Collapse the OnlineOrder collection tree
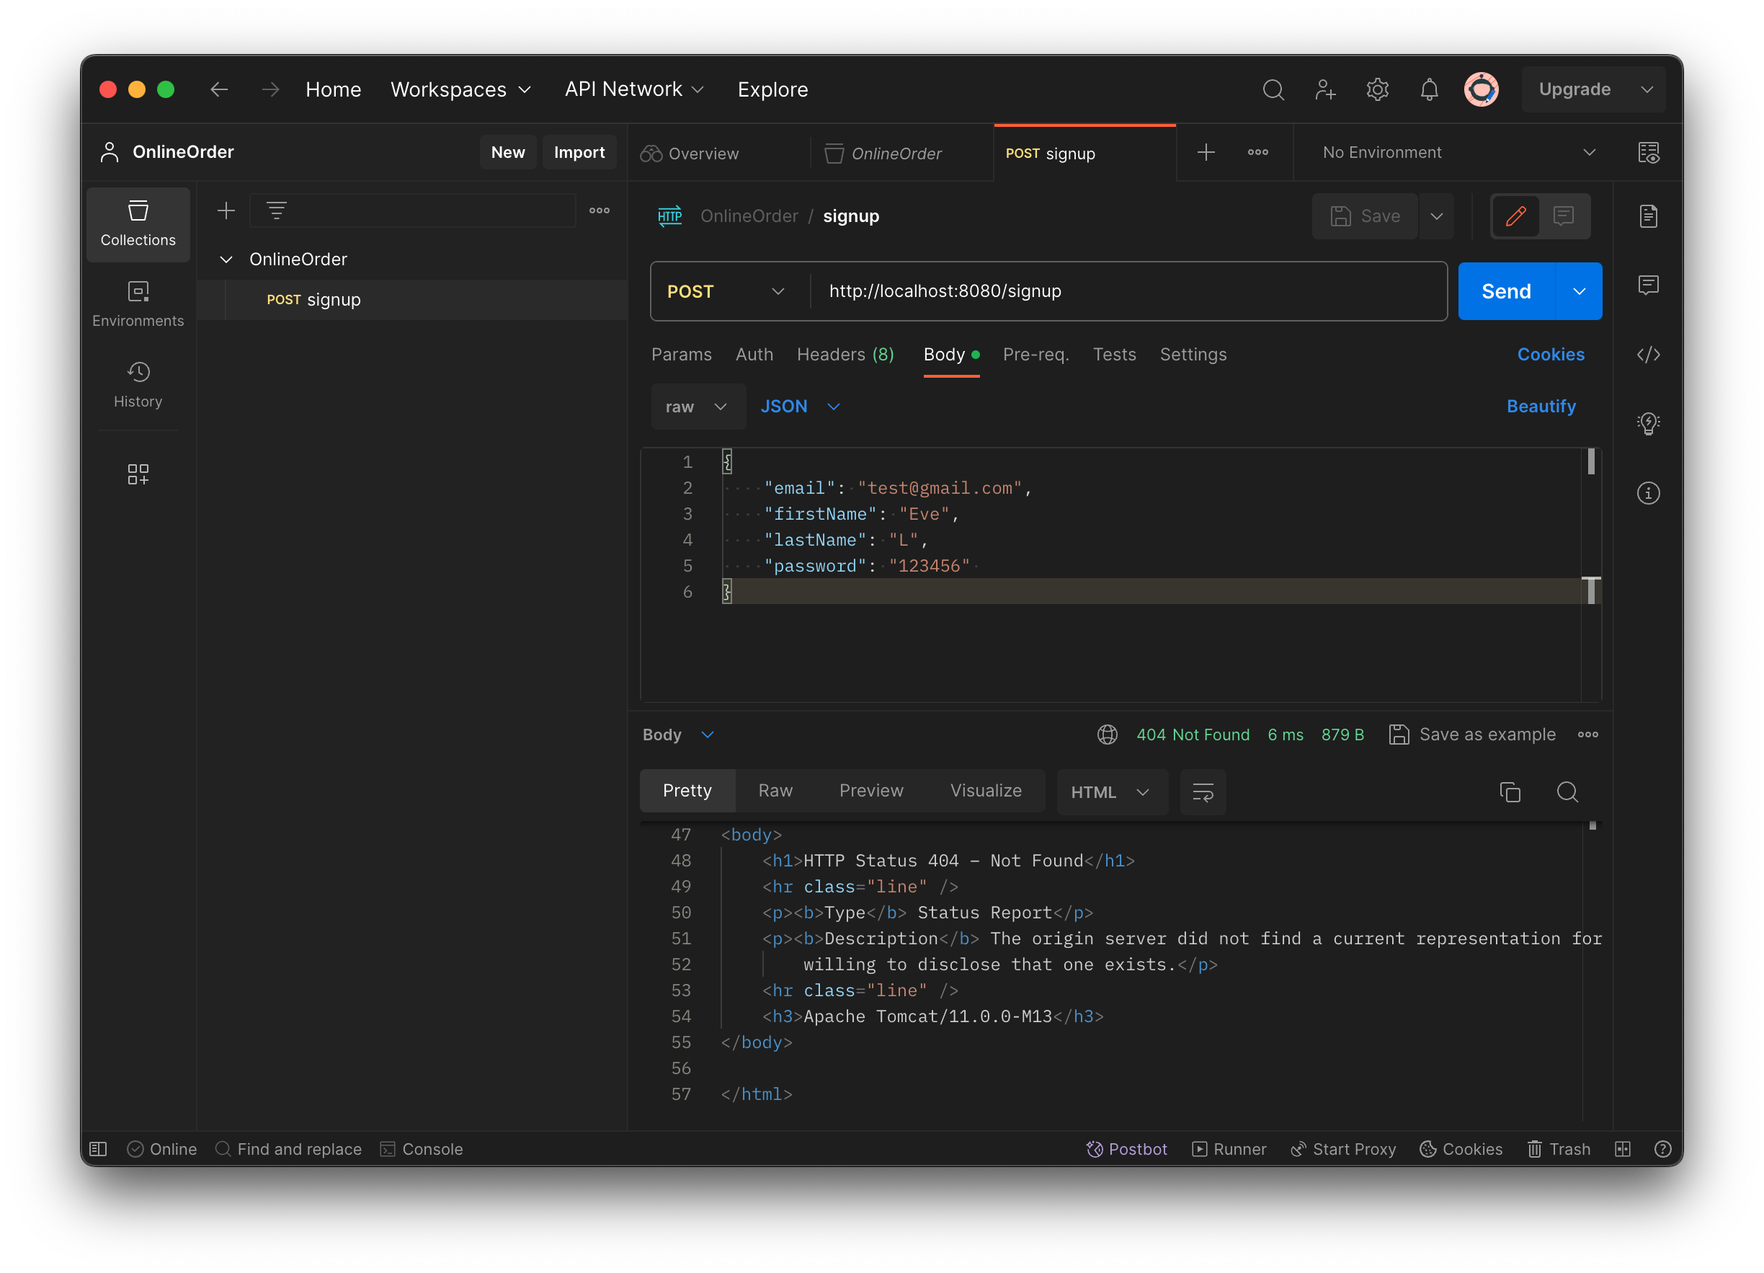 coord(226,259)
